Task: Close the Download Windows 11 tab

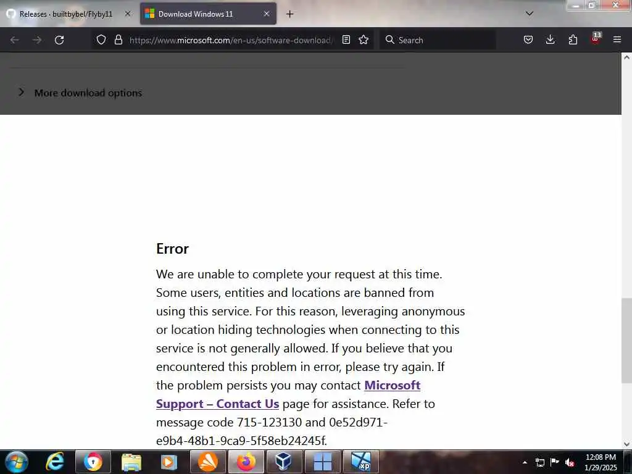Action: click(267, 14)
